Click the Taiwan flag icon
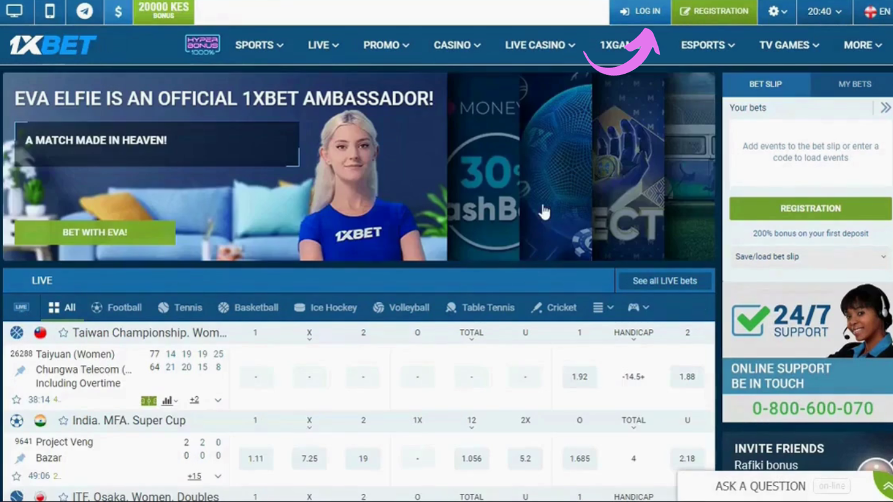This screenshot has width=893, height=502. (40, 333)
